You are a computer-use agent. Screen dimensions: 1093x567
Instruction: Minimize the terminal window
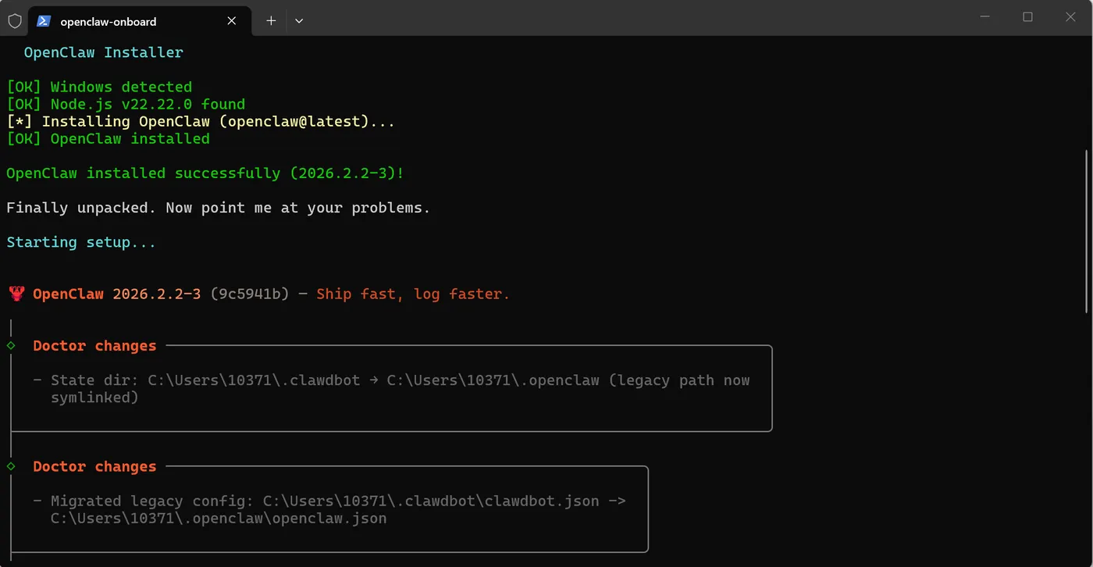click(984, 17)
